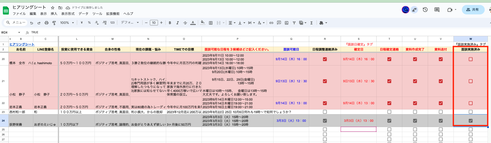Toggle strikethrough formatting
Viewport: 491px width, 143px height.
coord(185,23)
